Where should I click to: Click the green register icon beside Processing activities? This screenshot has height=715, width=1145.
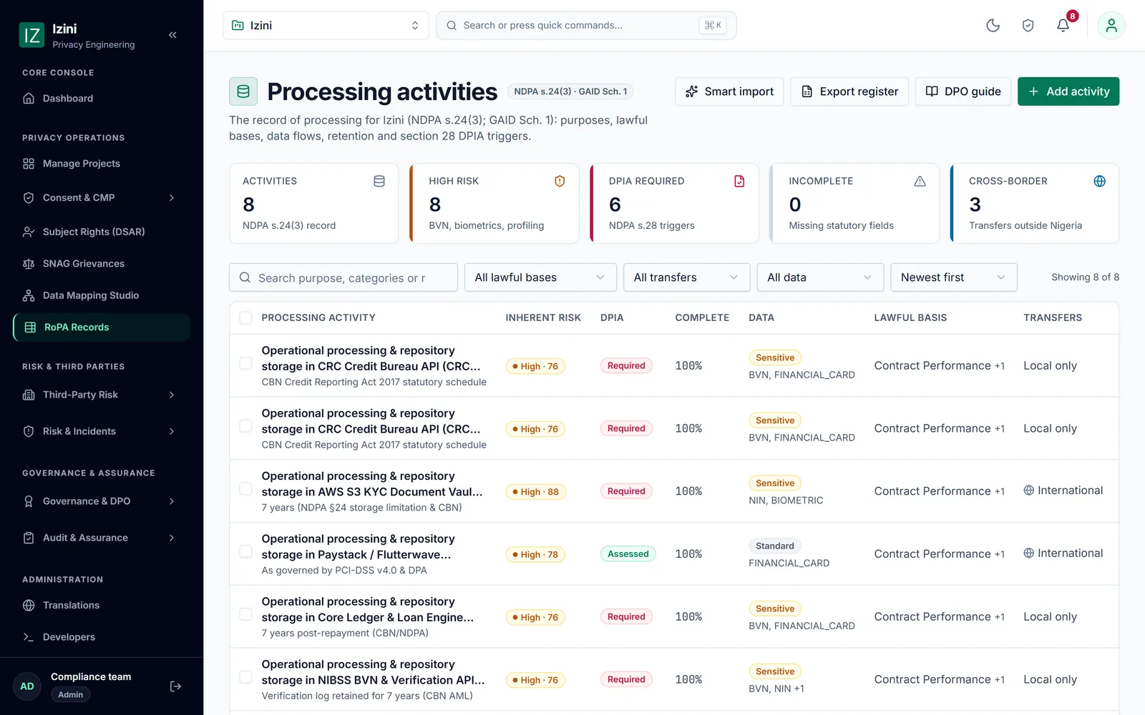click(243, 92)
